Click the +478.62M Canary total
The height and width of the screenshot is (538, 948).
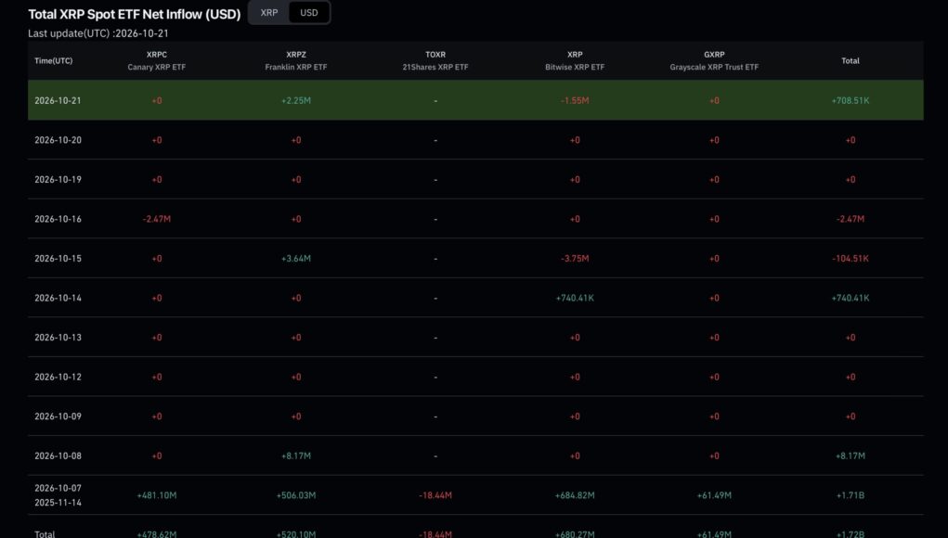(157, 533)
